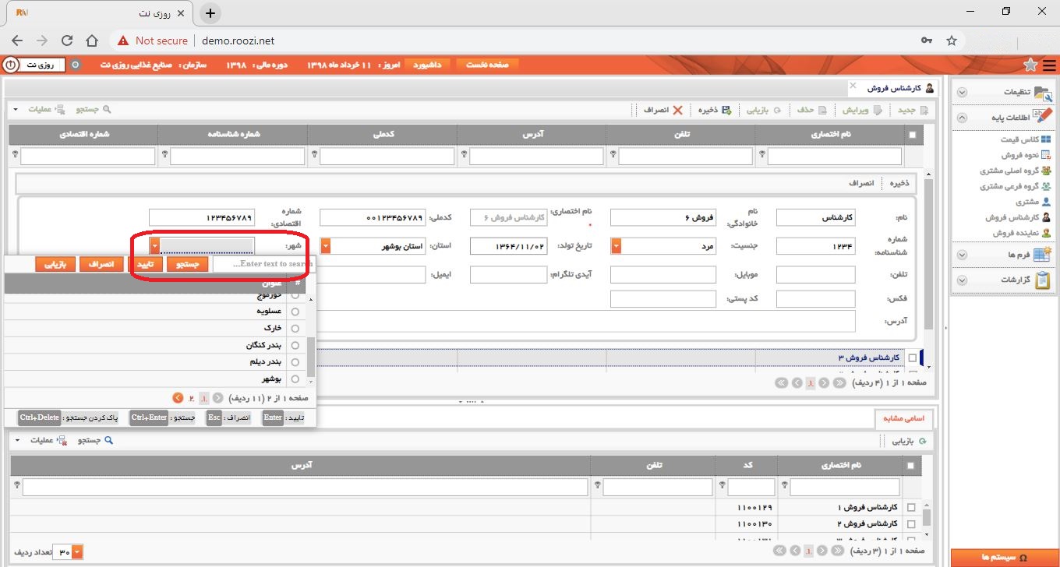The width and height of the screenshot is (1060, 567).
Task: Click the Chrome bookmark star icon
Action: pyautogui.click(x=951, y=40)
